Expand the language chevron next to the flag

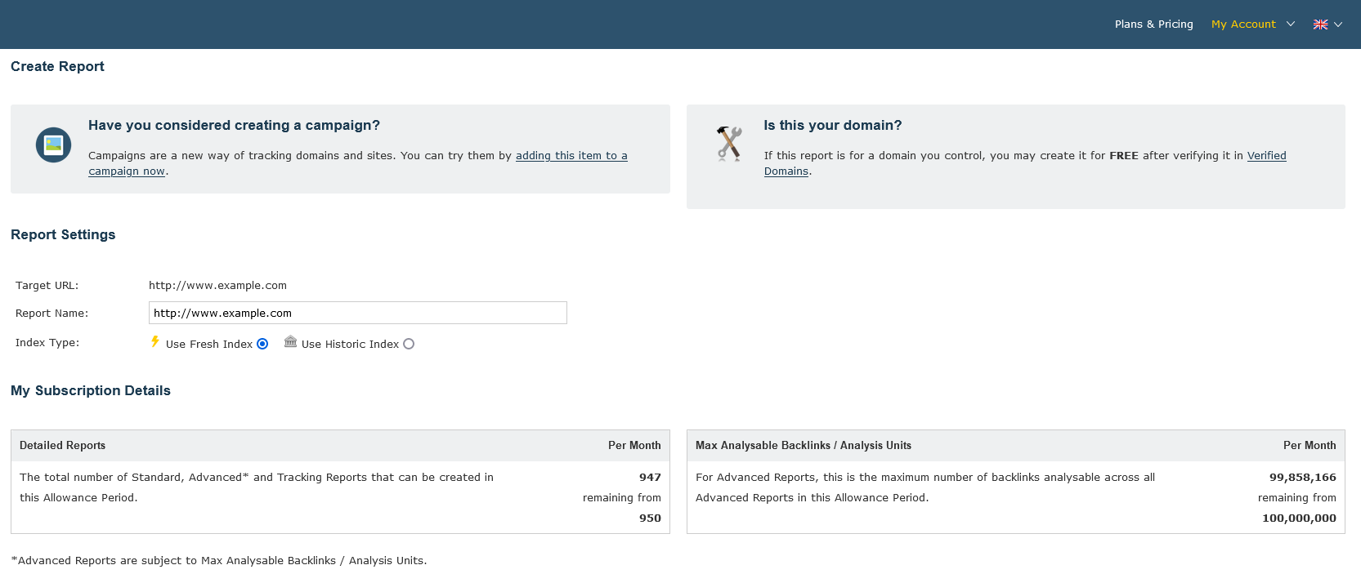(x=1338, y=24)
